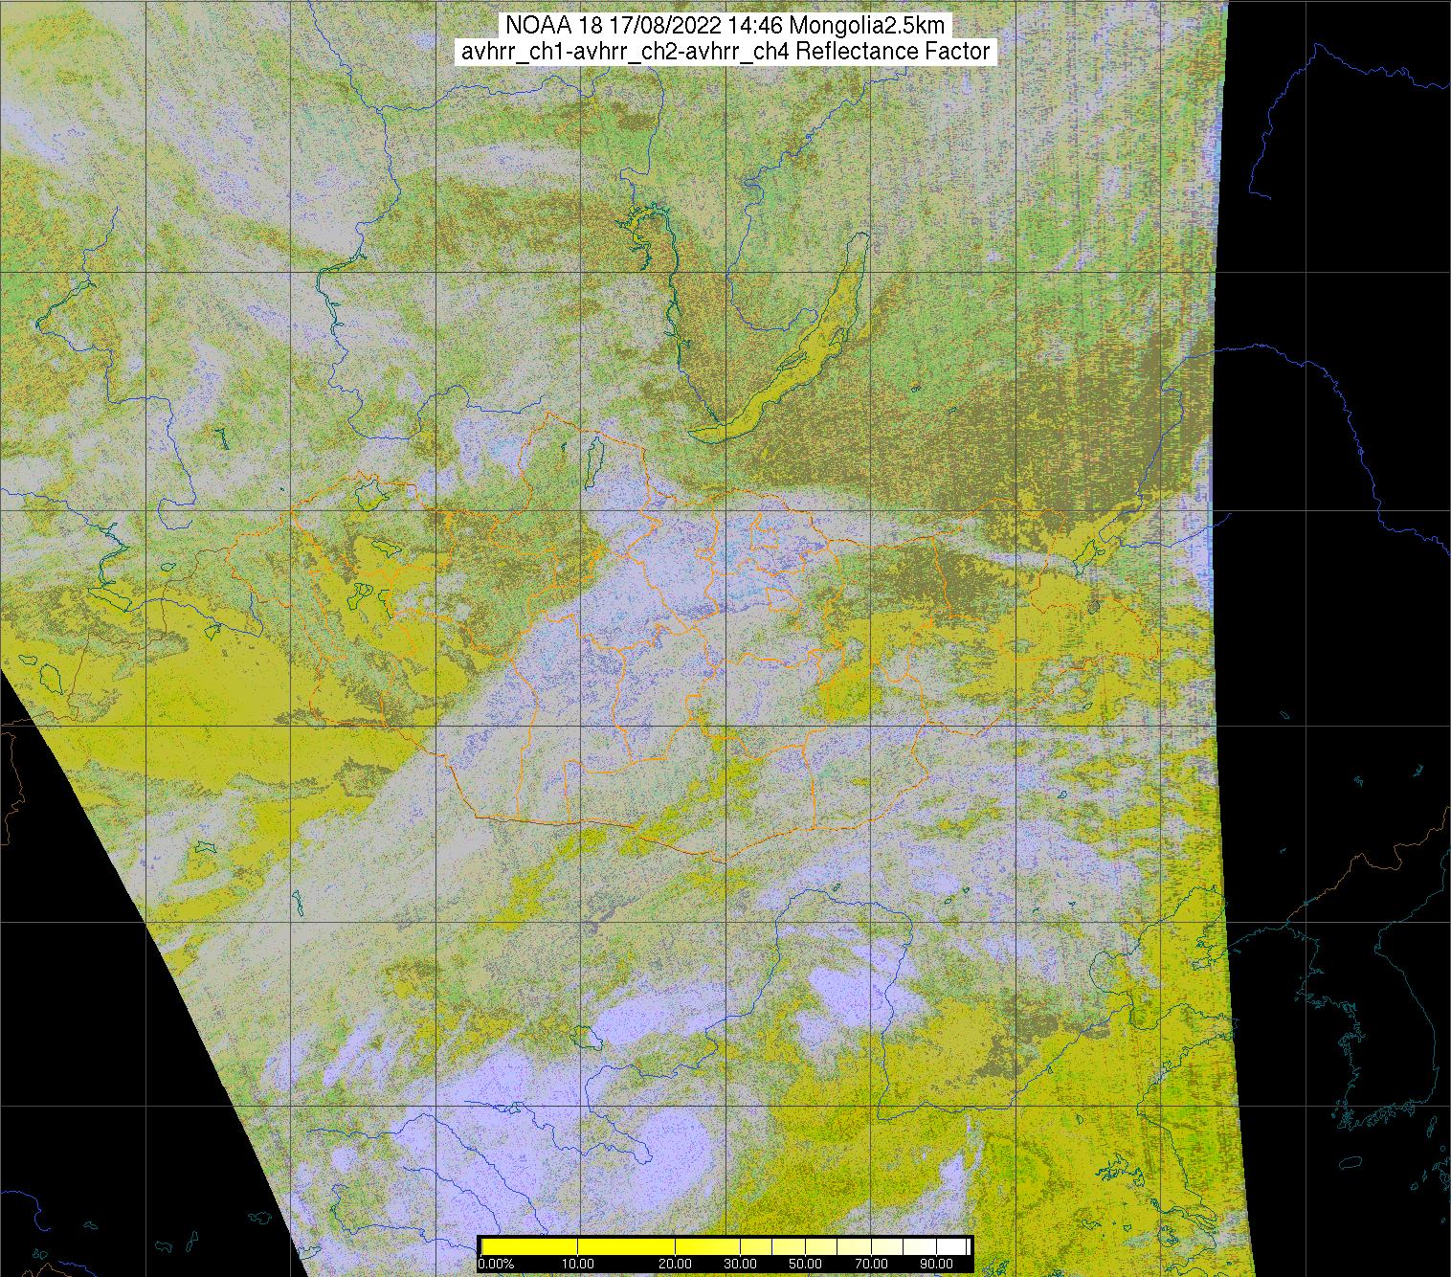The width and height of the screenshot is (1451, 1277).
Task: Pick the white legend segment above 90.00
Action: coord(952,1246)
